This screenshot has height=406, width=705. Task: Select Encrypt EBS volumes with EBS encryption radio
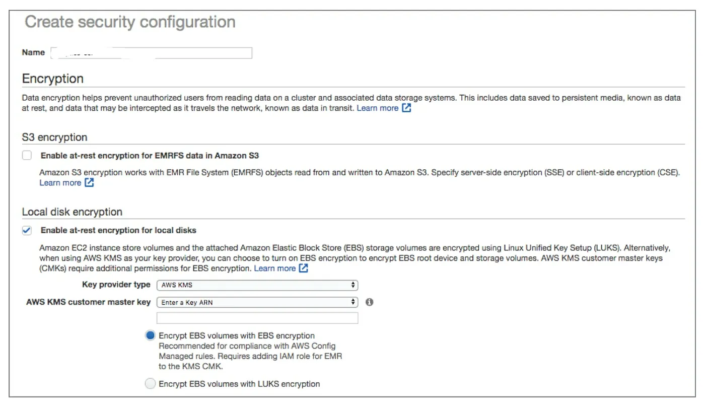pyautogui.click(x=150, y=335)
